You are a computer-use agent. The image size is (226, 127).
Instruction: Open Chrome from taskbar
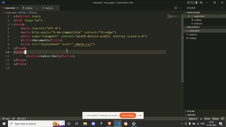[x=126, y=124]
